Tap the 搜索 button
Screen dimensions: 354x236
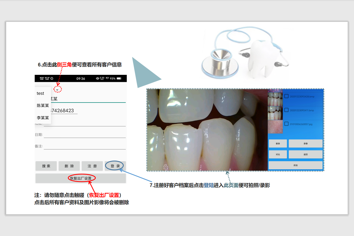(x=46, y=166)
